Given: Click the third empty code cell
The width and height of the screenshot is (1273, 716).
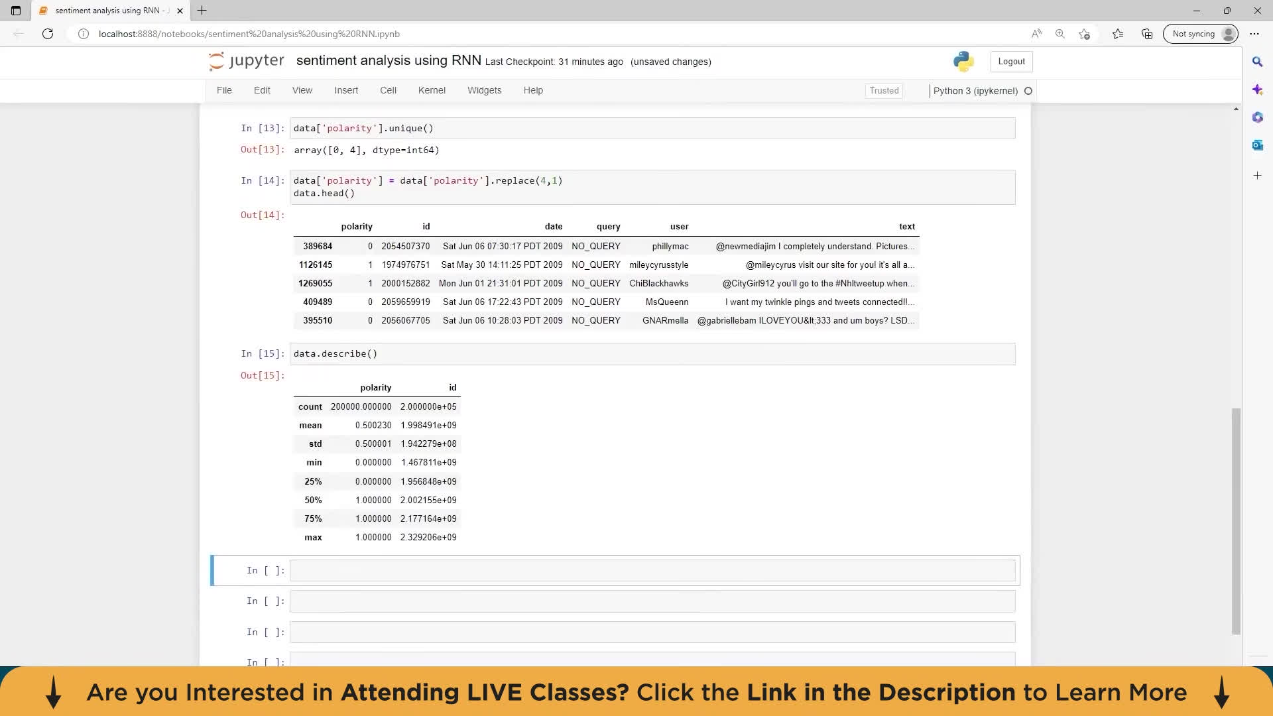Looking at the screenshot, I should pos(652,632).
